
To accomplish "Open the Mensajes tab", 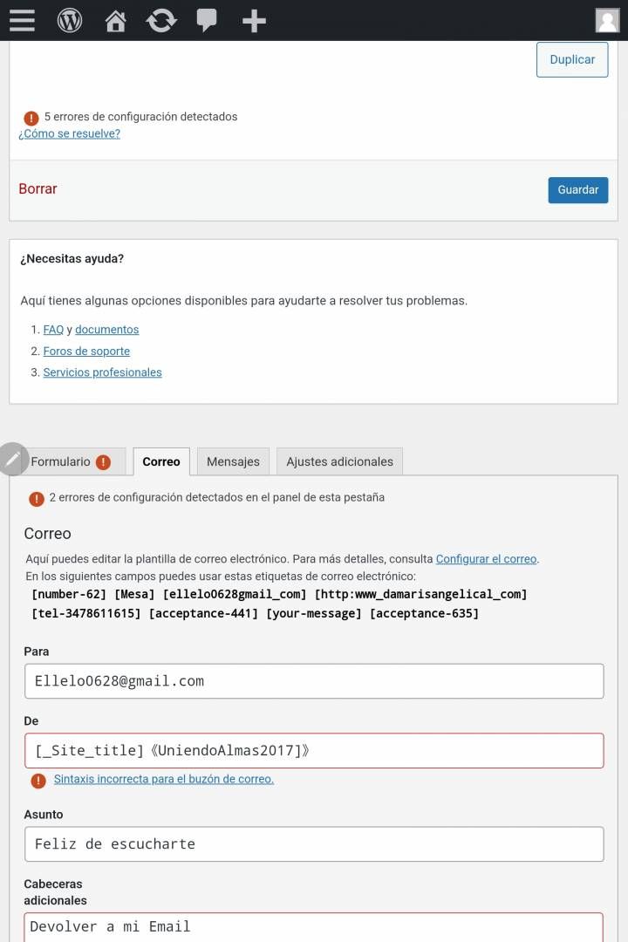I will point(233,461).
